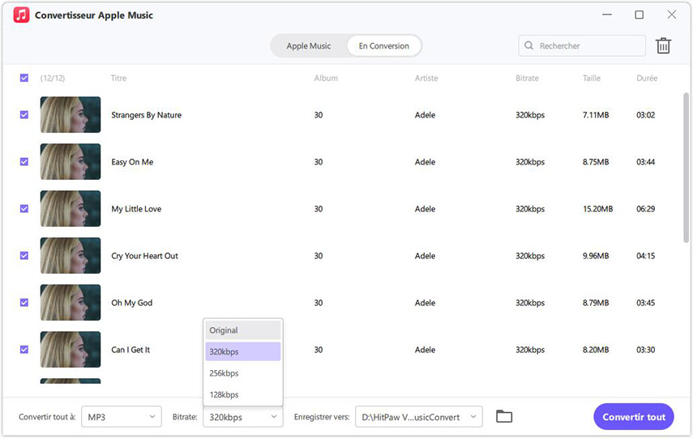Maximize the Convertisseur Apple Music window
Viewport: 693px width, 438px height.
coord(639,15)
